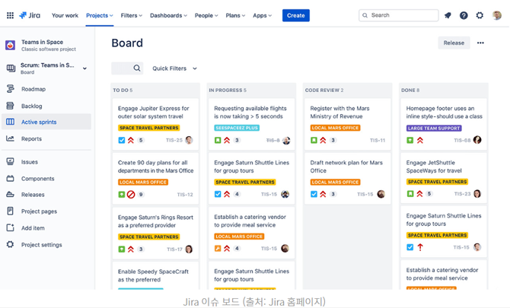Click the Add item icon

pyautogui.click(x=10, y=227)
